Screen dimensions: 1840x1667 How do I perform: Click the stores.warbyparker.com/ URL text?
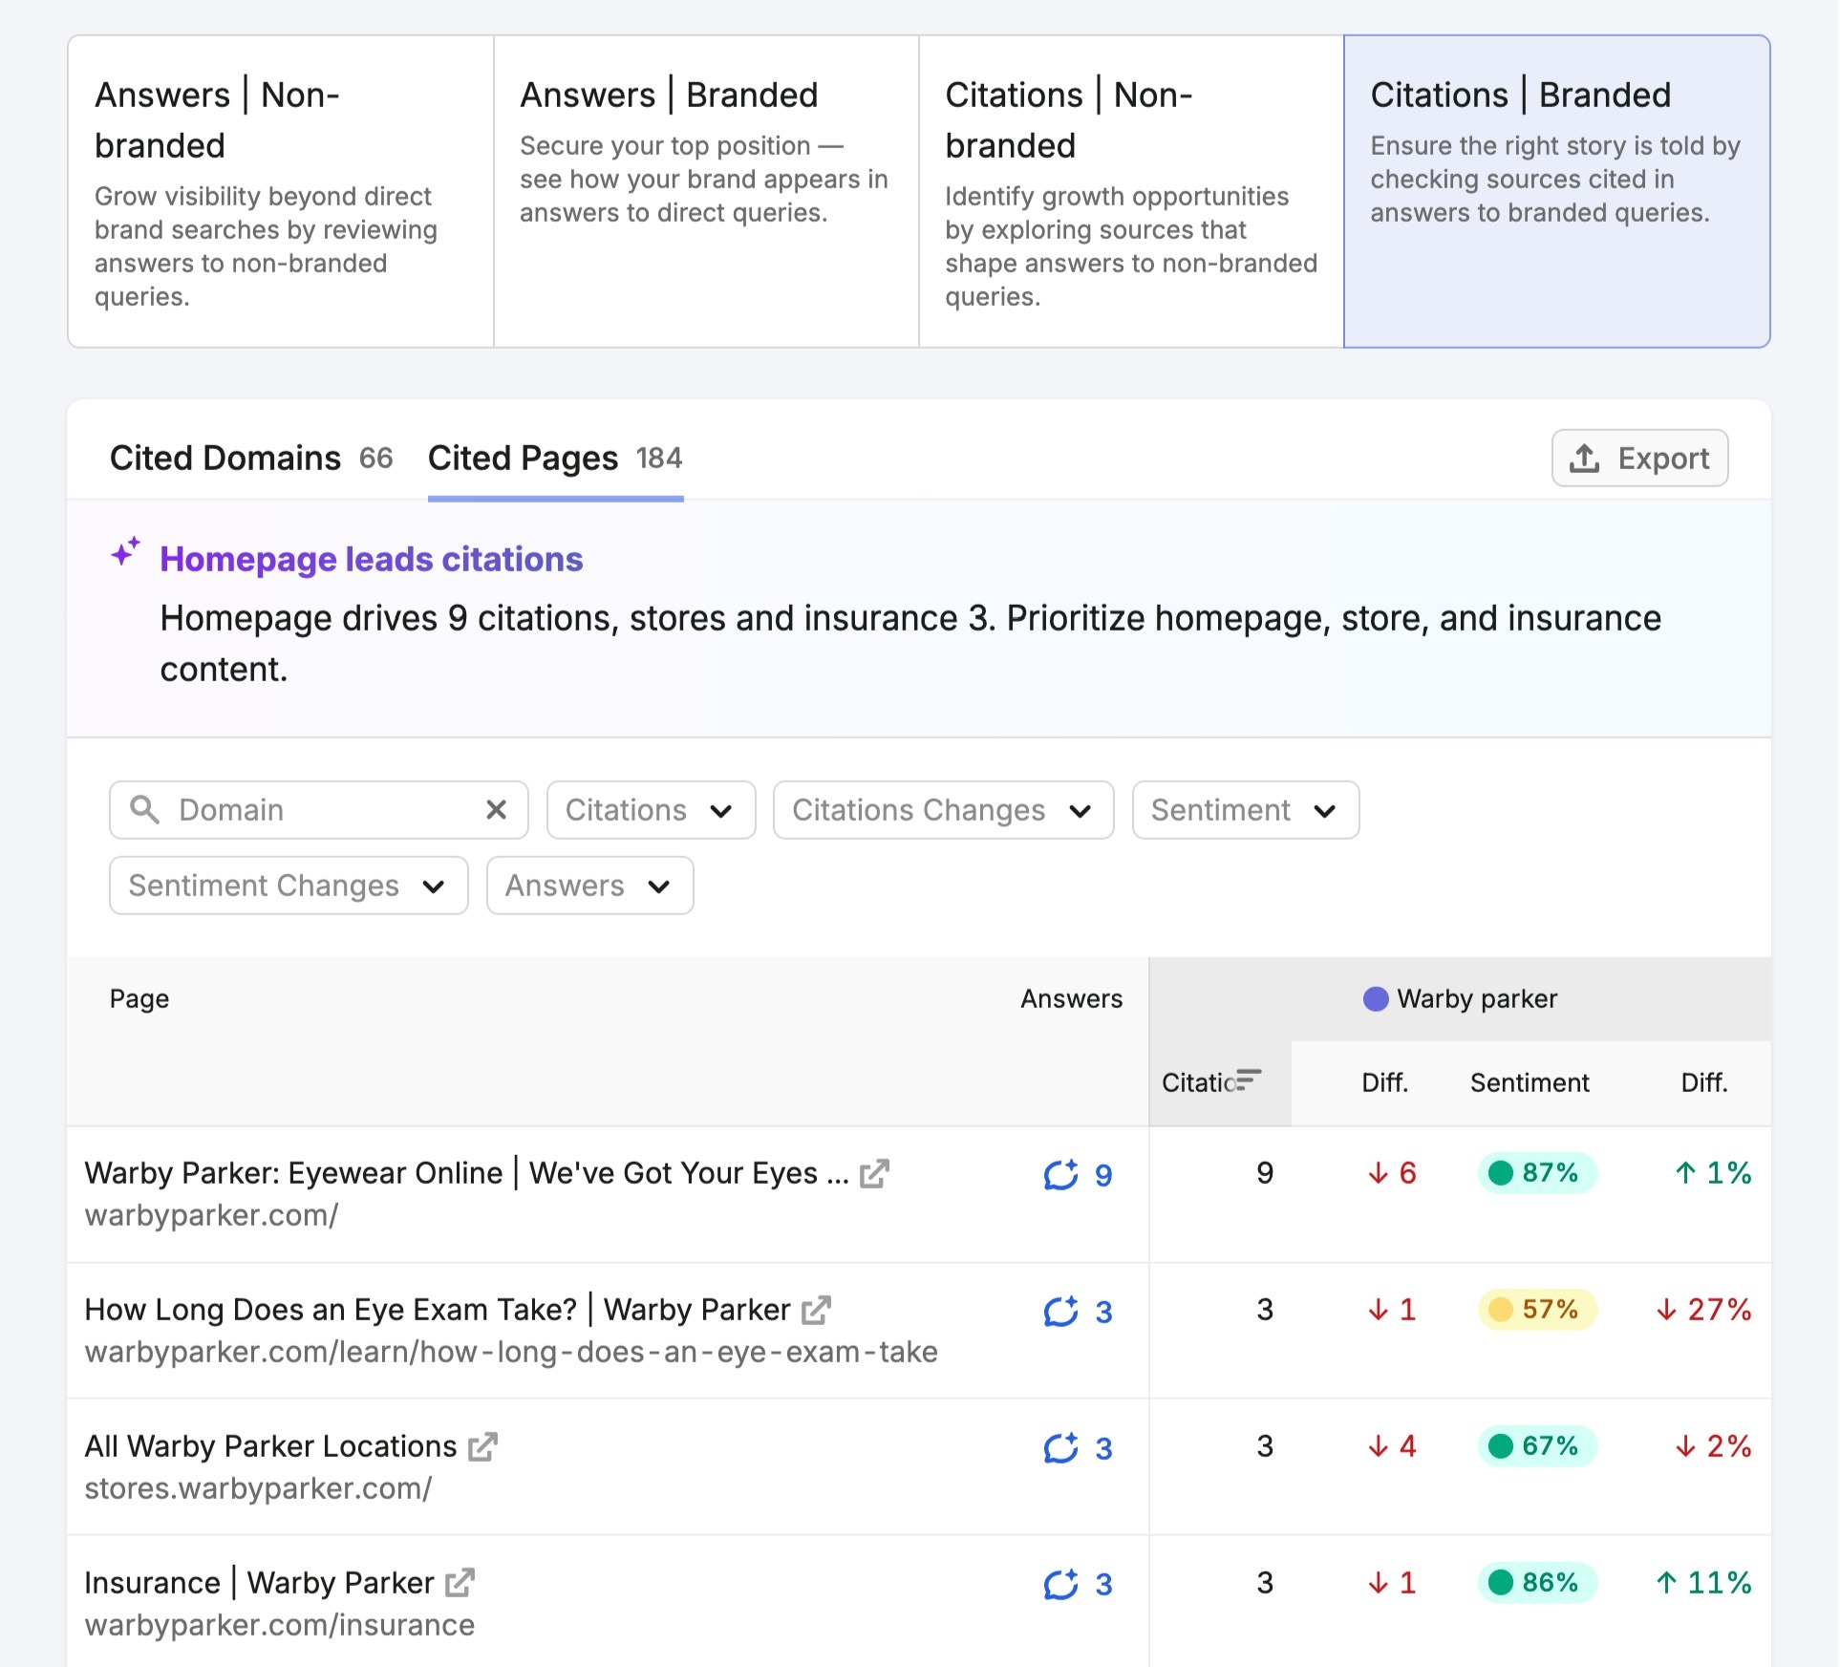tap(258, 1488)
